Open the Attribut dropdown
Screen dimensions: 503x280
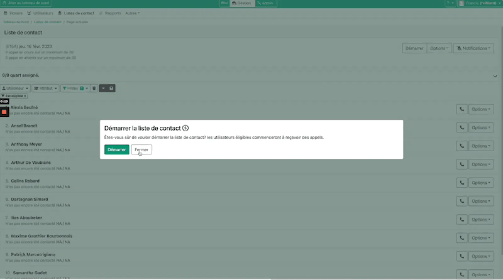(45, 88)
